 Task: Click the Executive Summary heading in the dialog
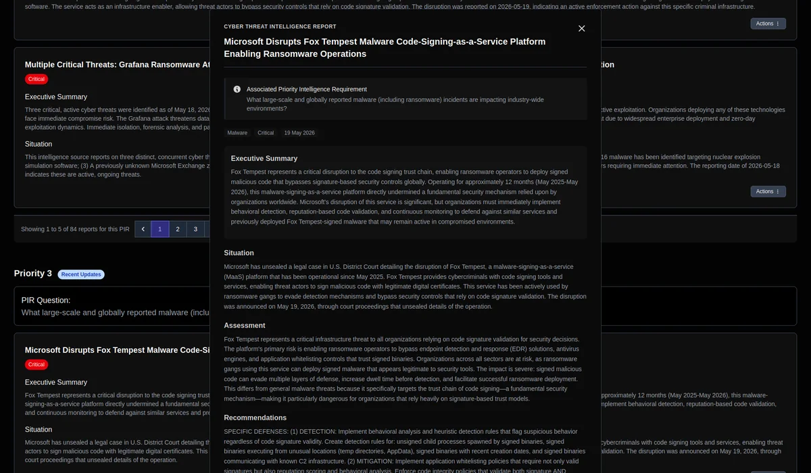click(x=264, y=158)
